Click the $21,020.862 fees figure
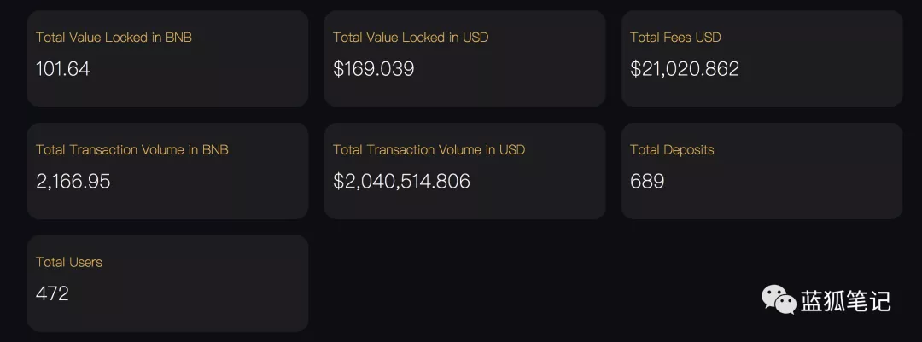Viewport: 922px width, 342px height. pos(685,69)
